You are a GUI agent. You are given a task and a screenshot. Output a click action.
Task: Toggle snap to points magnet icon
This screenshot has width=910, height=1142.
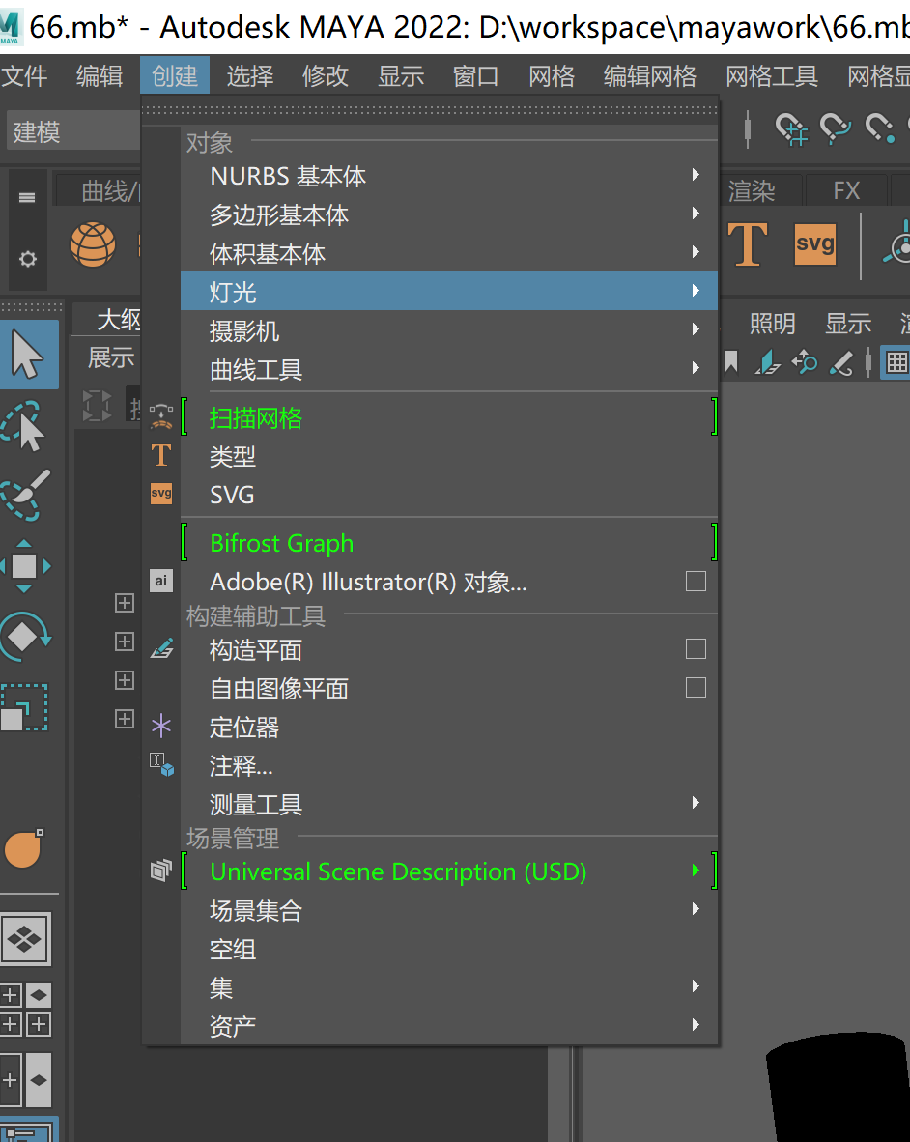[879, 128]
